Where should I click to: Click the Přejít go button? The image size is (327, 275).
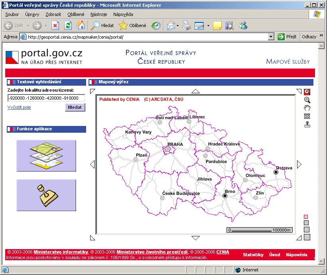(287, 37)
